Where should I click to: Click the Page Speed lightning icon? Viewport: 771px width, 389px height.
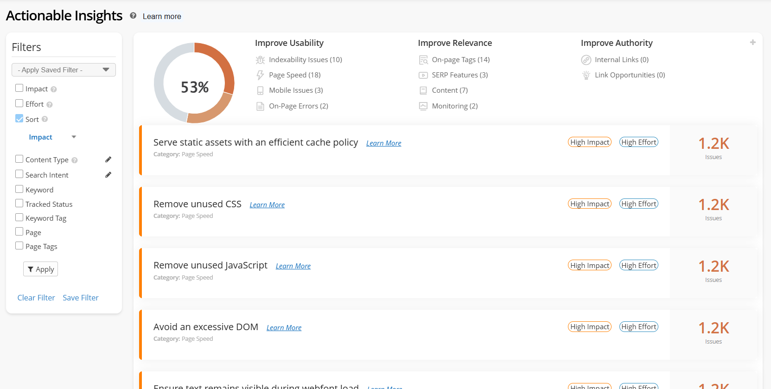point(260,75)
